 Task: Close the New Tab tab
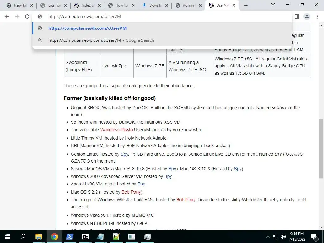(32, 6)
